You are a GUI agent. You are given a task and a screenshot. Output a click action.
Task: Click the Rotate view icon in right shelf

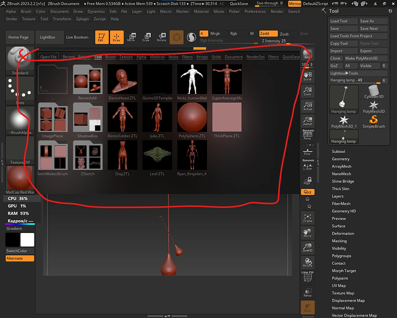[x=308, y=263]
